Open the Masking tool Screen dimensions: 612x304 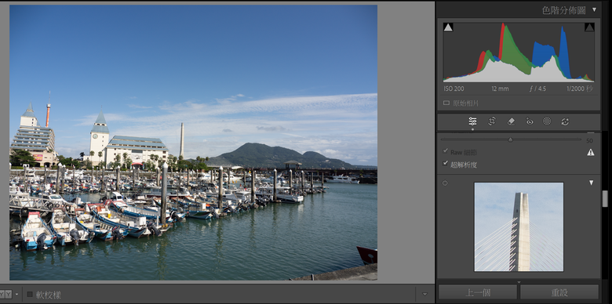click(x=547, y=121)
